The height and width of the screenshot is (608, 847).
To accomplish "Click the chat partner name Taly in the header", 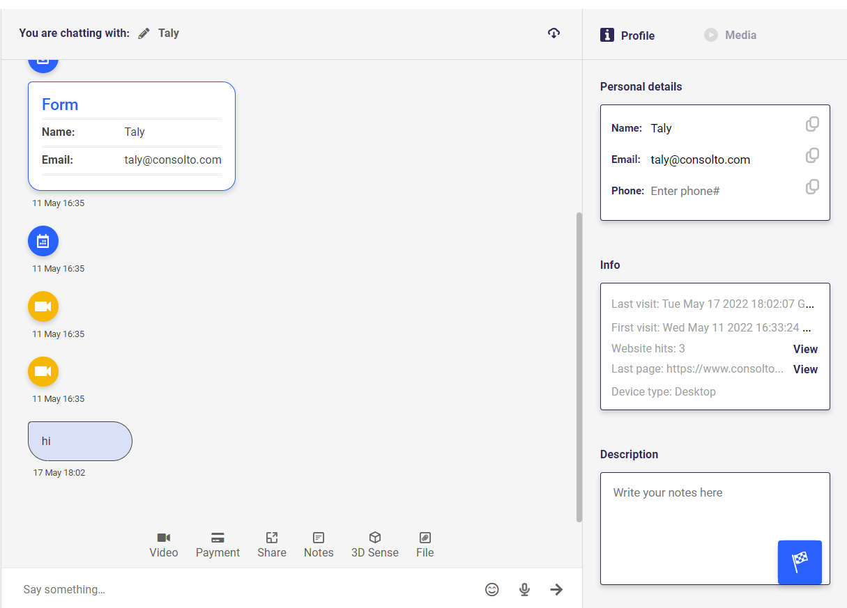I will 169,33.
